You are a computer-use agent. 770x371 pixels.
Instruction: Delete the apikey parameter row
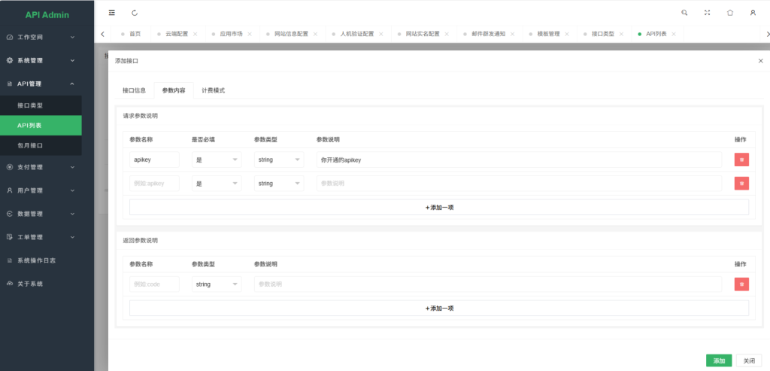[x=741, y=160]
